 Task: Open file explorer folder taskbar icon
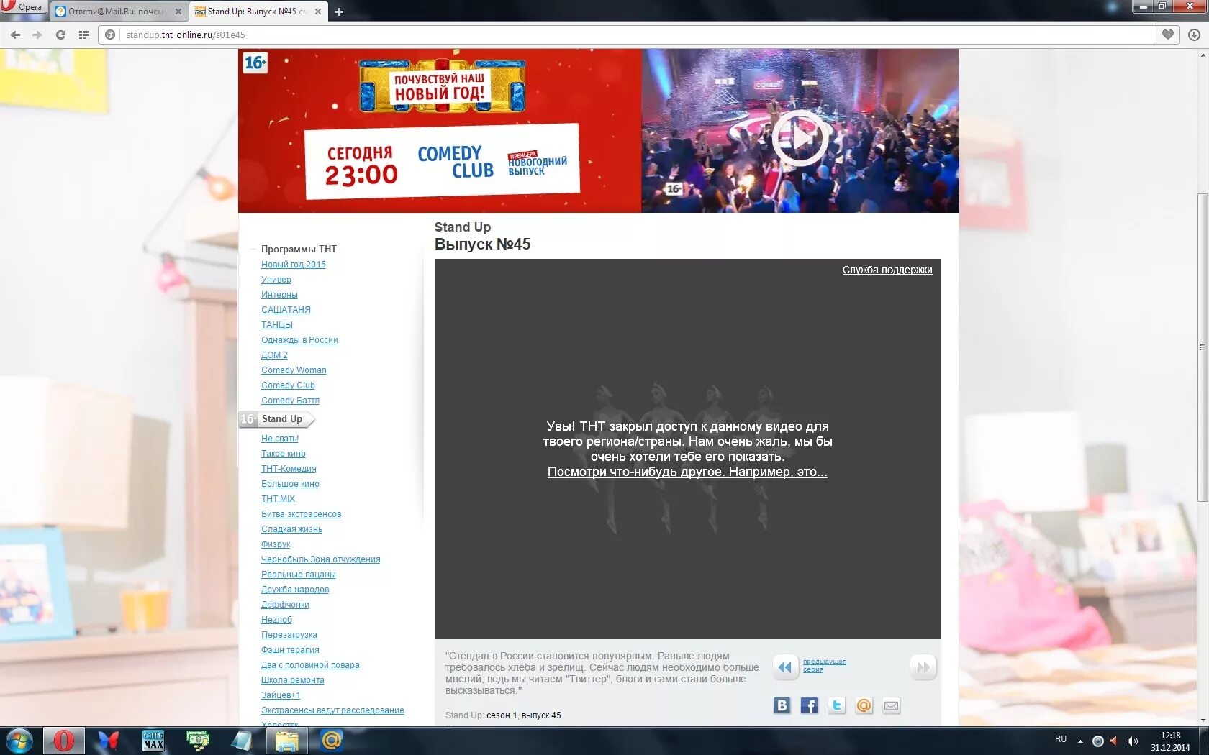[x=287, y=741]
